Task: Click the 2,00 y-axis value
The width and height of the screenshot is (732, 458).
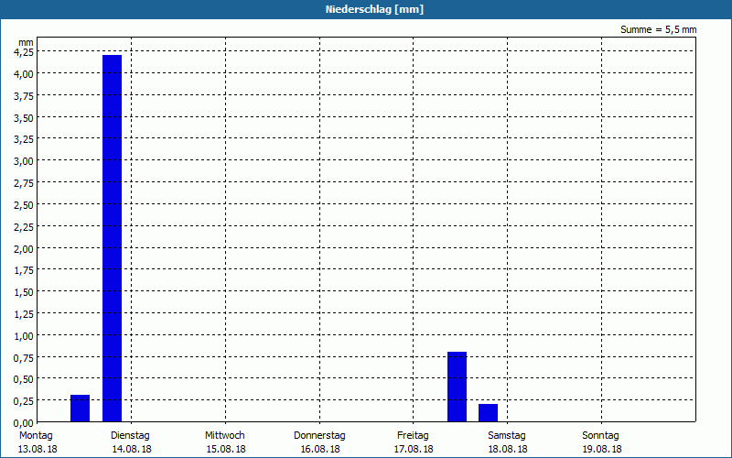Action: (x=24, y=248)
